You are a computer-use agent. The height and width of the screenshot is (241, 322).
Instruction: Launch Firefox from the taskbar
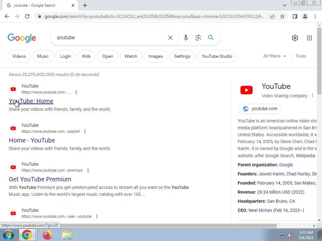(x=47, y=235)
